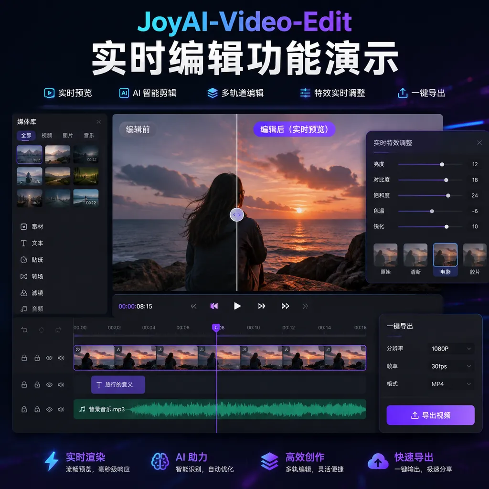The image size is (489, 489).
Task: Apply the 原始 original filter preset
Action: 385,259
